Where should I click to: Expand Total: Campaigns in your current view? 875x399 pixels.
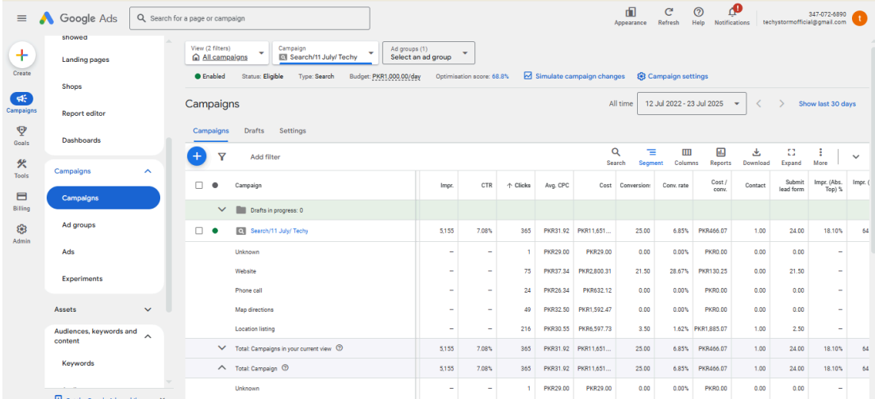[x=221, y=348]
